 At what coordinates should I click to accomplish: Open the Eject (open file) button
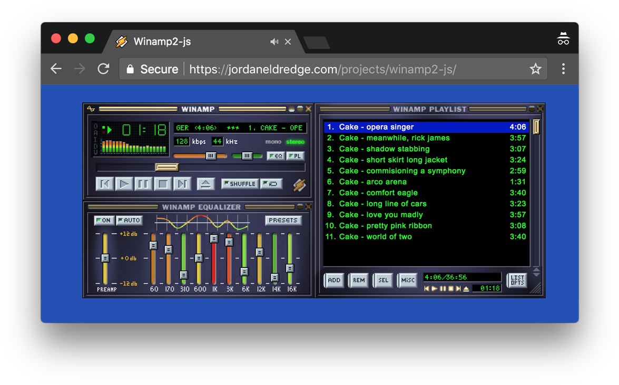coord(205,184)
